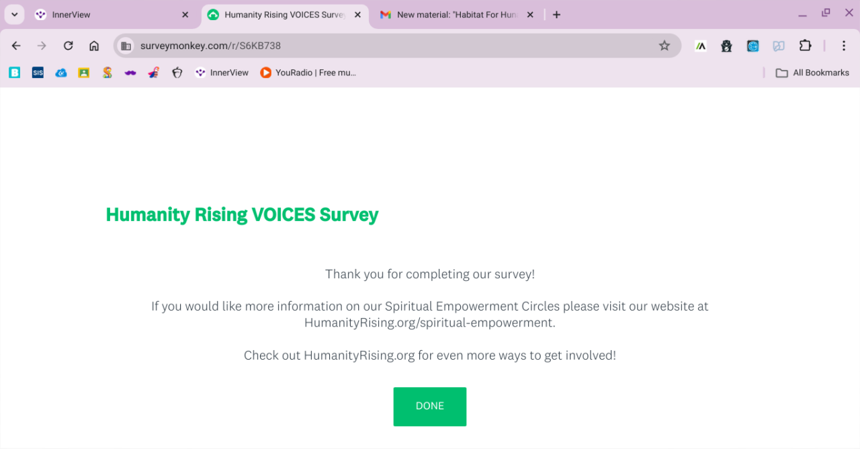Click the green DONE button

point(429,406)
